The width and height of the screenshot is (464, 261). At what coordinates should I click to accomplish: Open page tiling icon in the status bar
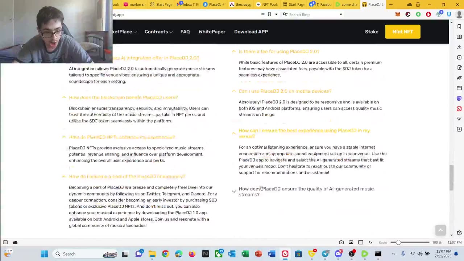[361, 242]
